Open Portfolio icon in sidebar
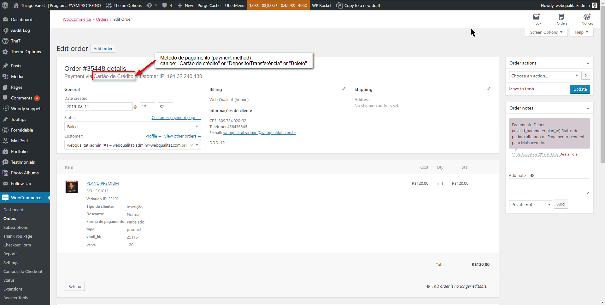605x305 pixels. 5,151
